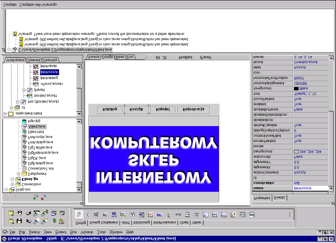Pick the progress bar component in palette
Viewport: 336px width, 243px height.
[x=160, y=214]
